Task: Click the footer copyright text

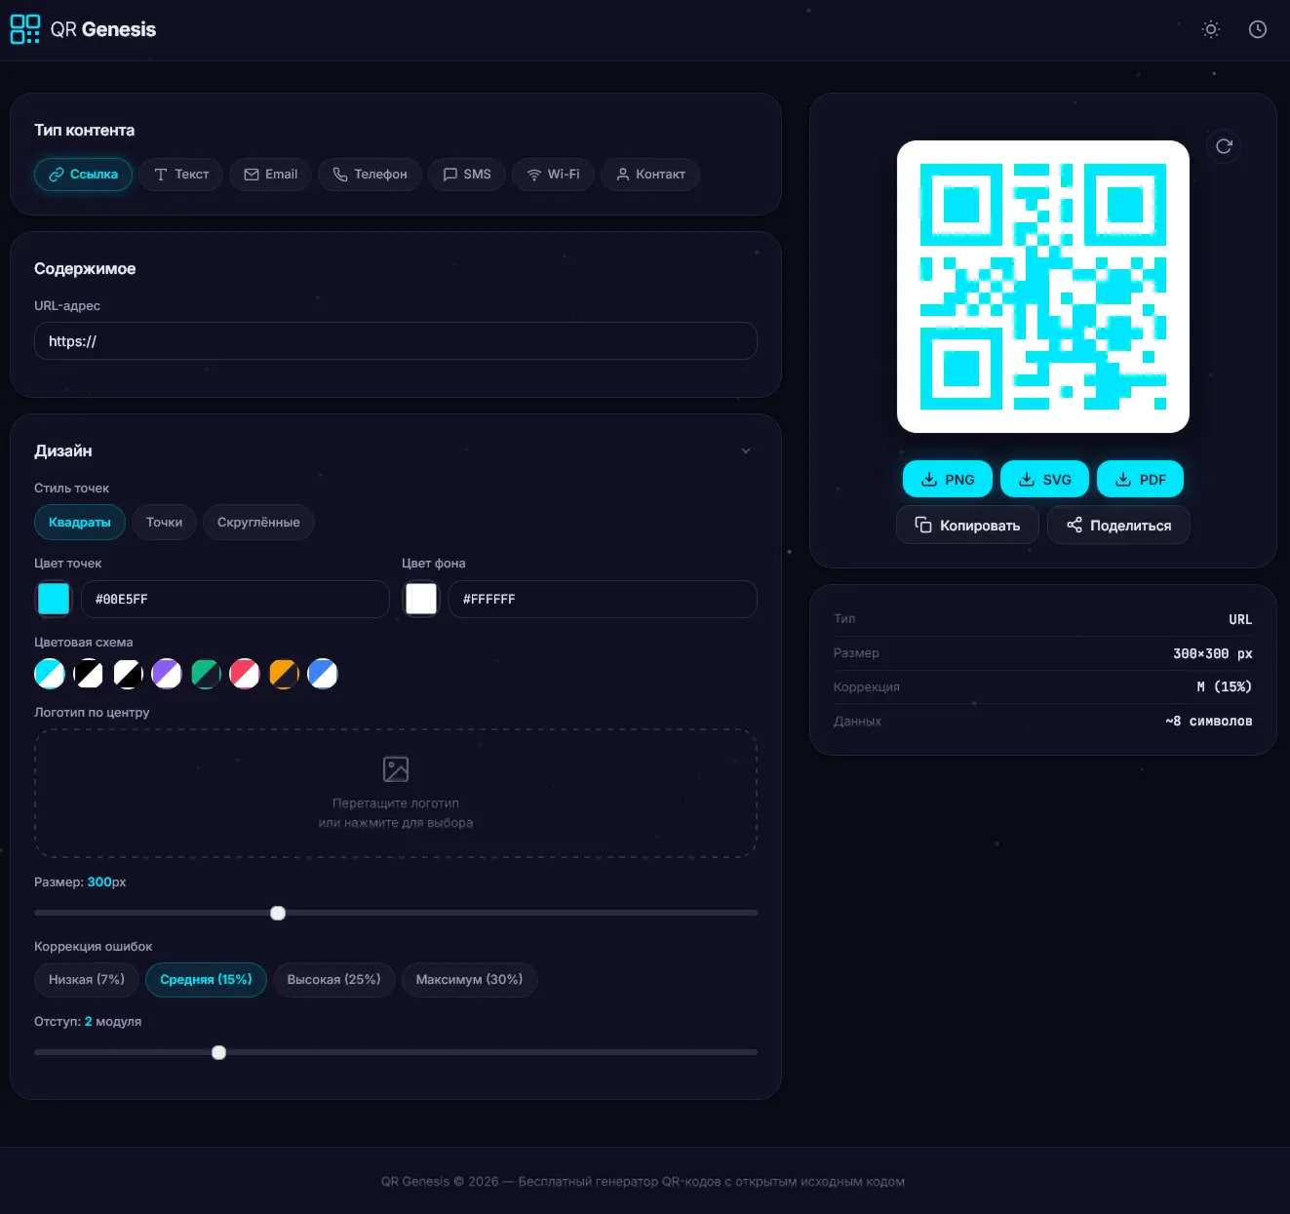Action: pyautogui.click(x=643, y=1182)
